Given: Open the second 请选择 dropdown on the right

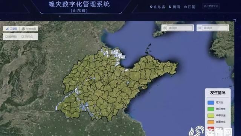Looking at the screenshot, I should coord(215,28).
